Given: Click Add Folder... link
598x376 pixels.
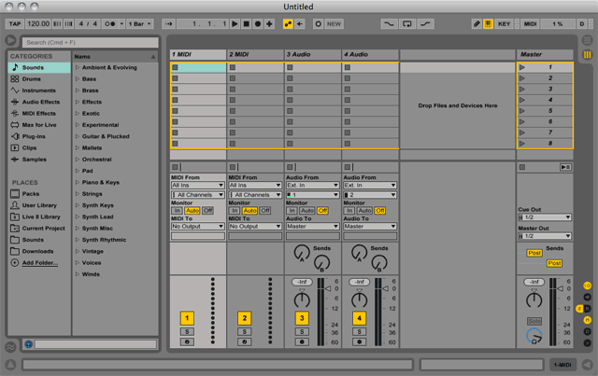Looking at the screenshot, I should [39, 263].
